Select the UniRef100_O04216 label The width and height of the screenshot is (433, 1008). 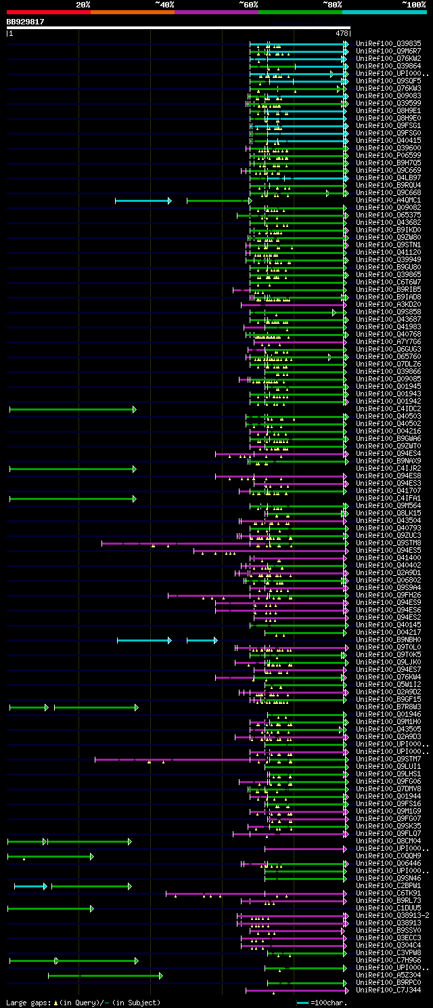[388, 431]
